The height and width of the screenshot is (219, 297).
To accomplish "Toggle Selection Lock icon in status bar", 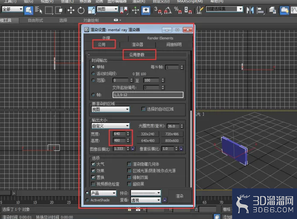I will (x=129, y=209).
